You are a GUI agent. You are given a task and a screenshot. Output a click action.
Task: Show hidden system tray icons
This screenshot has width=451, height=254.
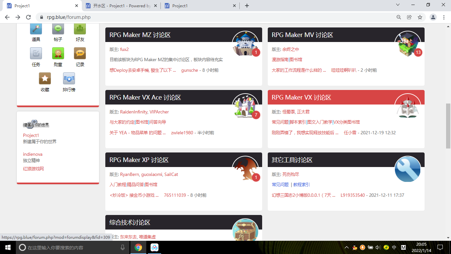pyautogui.click(x=346, y=247)
